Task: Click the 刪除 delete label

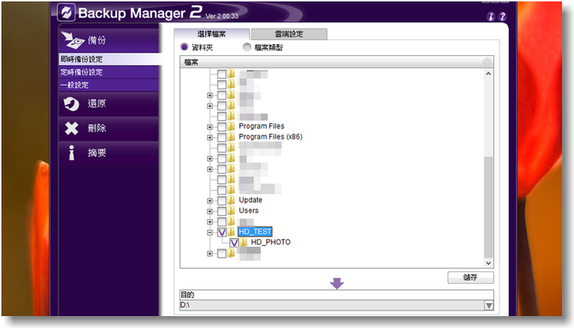Action: click(97, 128)
